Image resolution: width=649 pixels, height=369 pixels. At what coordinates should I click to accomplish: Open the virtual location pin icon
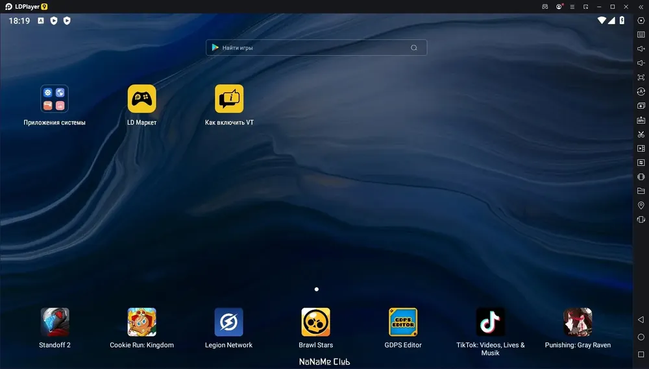(x=641, y=205)
